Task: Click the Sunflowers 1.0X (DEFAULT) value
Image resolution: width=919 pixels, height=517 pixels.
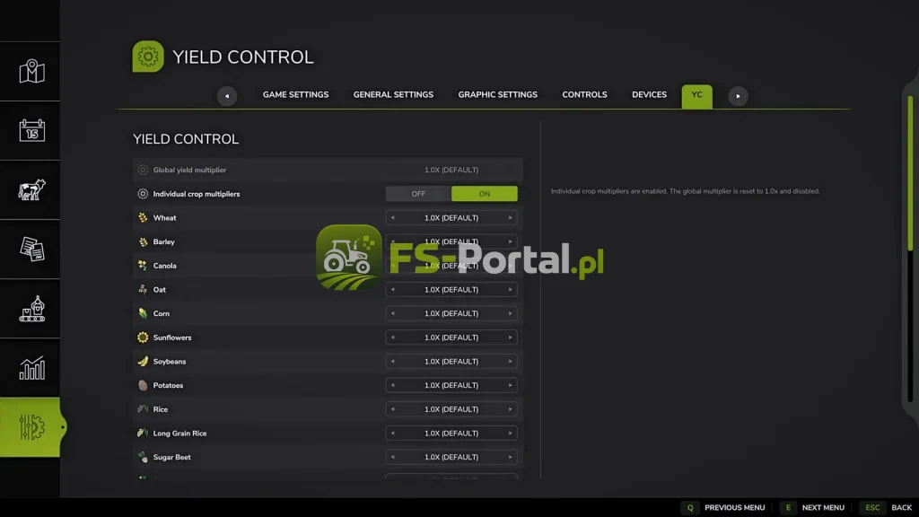Action: click(451, 337)
